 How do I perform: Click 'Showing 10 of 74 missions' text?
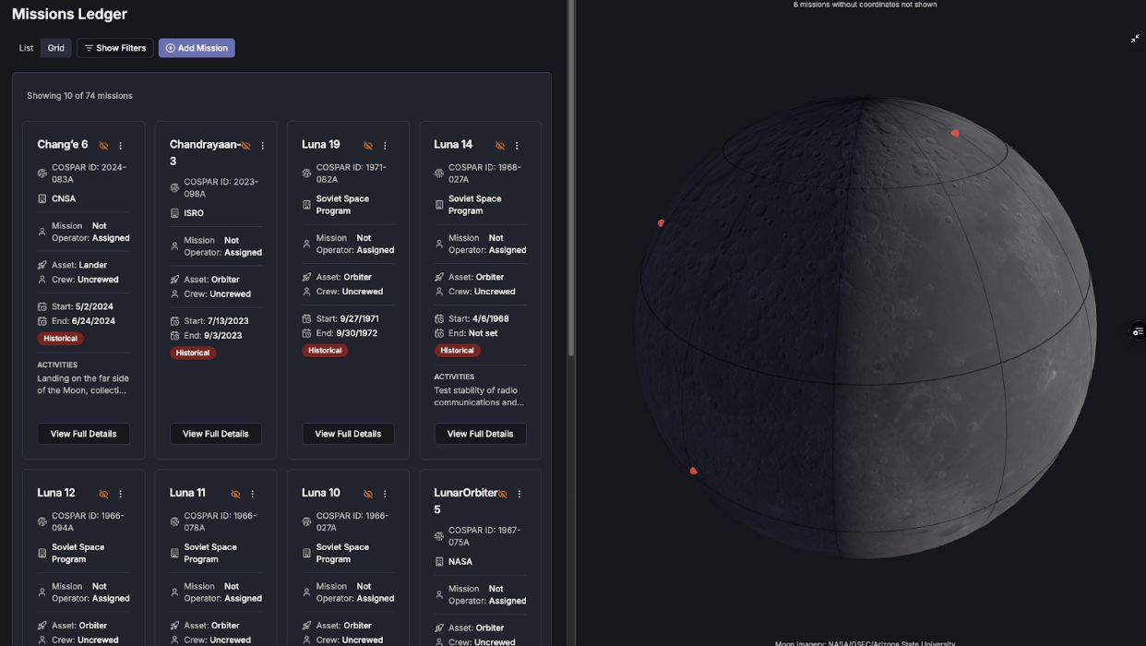(79, 96)
